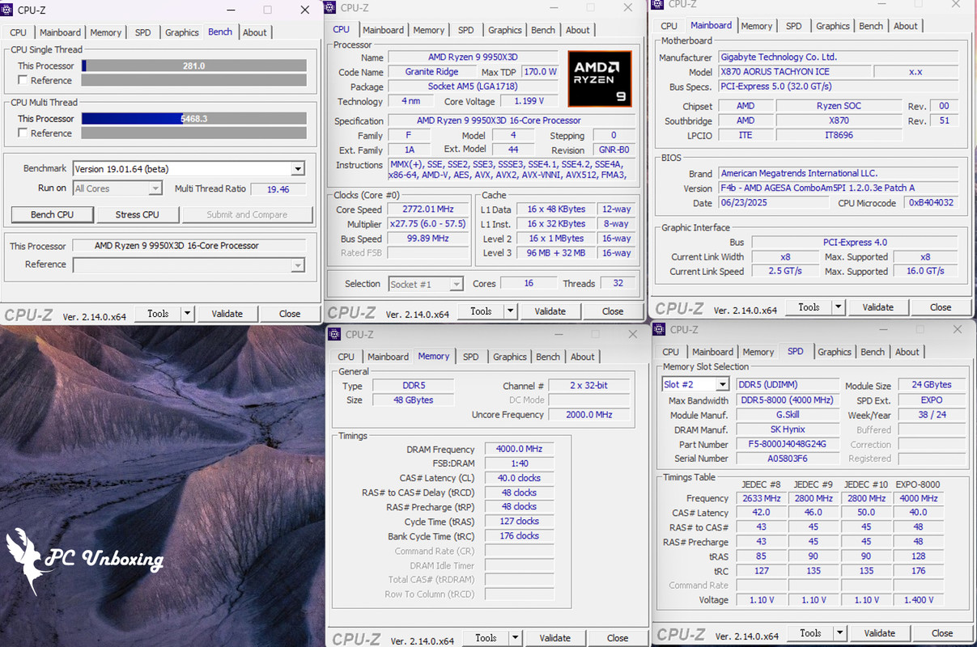Viewport: 977px width, 647px height.
Task: Click Tools button in the SPD window
Action: coord(810,633)
